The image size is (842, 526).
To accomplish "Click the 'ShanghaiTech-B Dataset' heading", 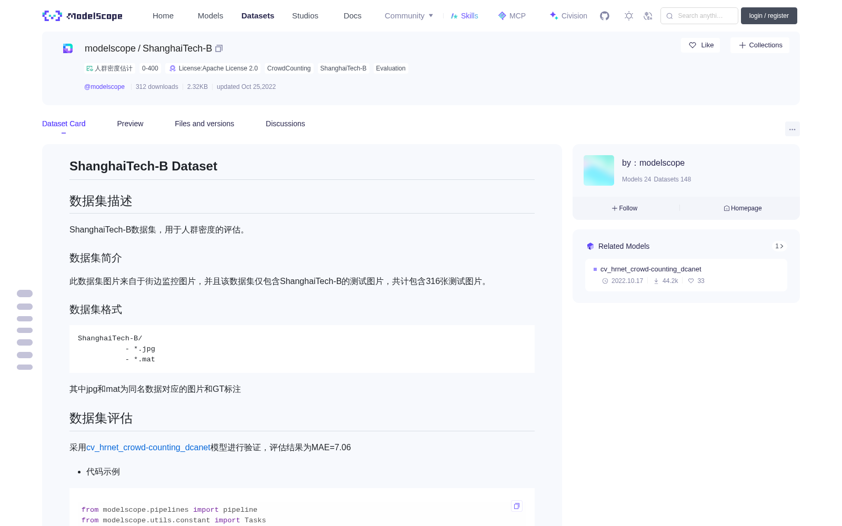I will click(143, 166).
